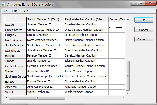
Task: Click the Europe Member ID cell
Action: pos(45,82)
